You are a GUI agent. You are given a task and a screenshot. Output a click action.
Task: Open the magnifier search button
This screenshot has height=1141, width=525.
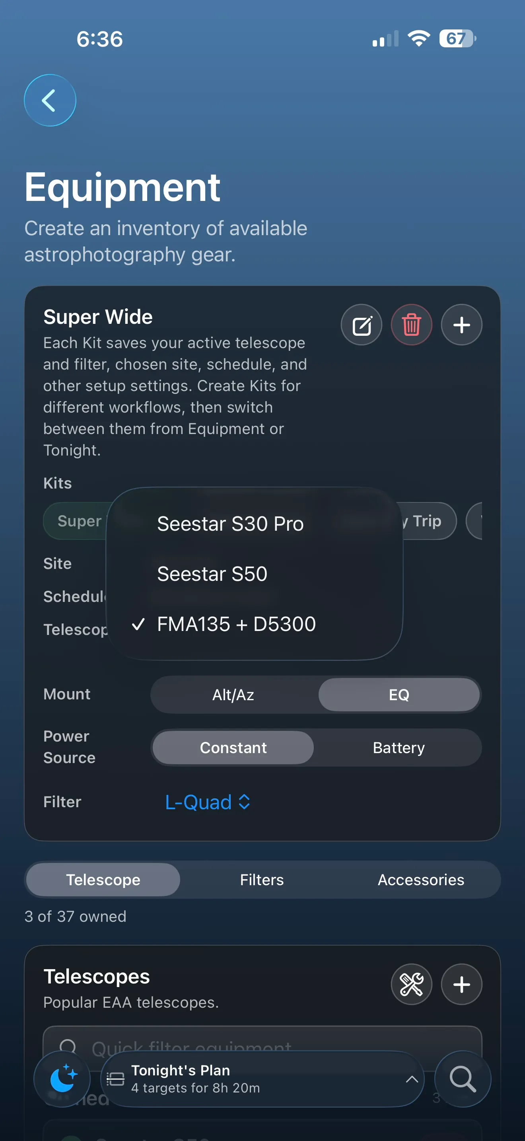[463, 1079]
